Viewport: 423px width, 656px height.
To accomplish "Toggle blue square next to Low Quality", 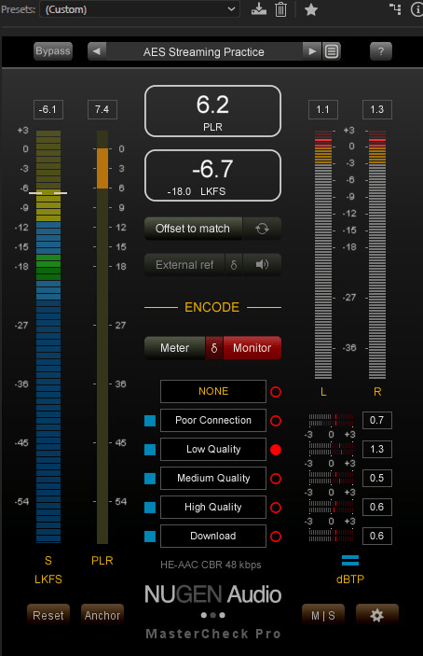I will [150, 450].
